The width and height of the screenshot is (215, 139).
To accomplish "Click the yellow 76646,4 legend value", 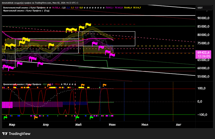I will pos(128,8).
